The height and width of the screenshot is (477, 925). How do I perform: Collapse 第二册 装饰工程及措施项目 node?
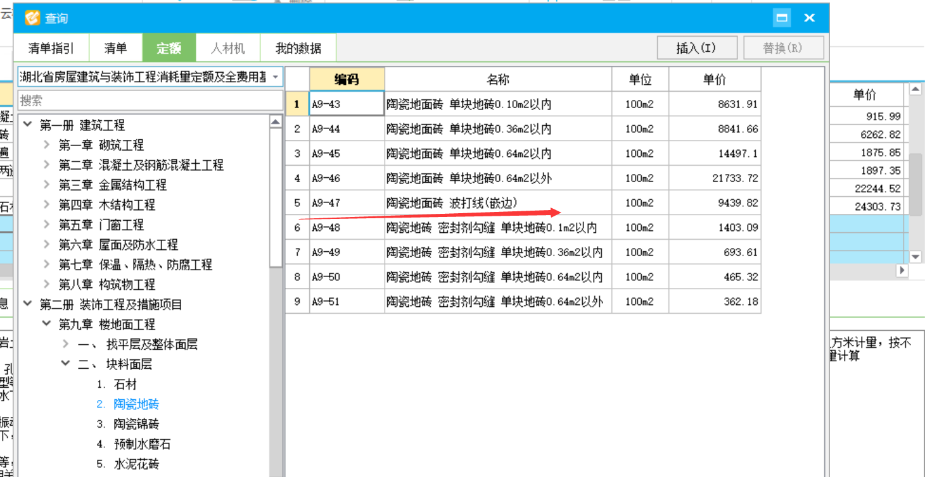(x=28, y=304)
